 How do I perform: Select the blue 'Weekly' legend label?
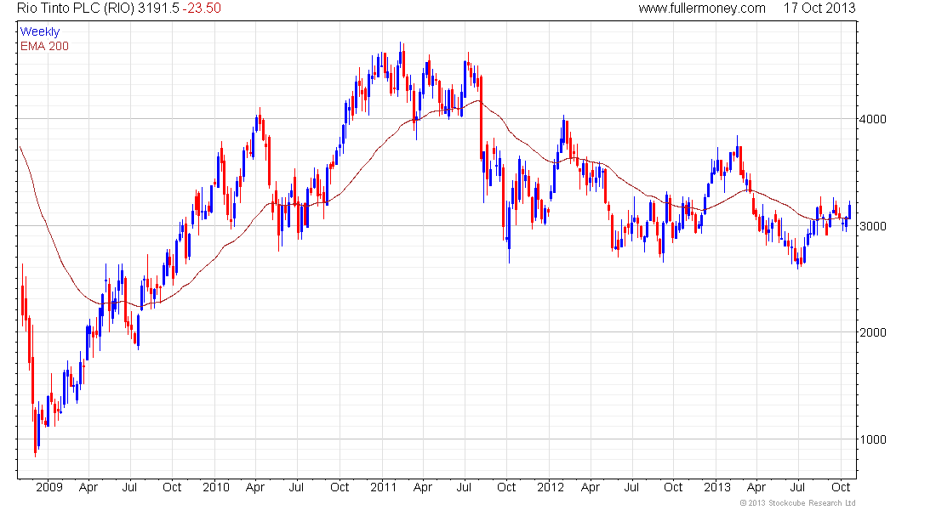40,31
